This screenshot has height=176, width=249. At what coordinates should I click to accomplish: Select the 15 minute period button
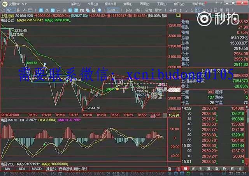[198, 10]
